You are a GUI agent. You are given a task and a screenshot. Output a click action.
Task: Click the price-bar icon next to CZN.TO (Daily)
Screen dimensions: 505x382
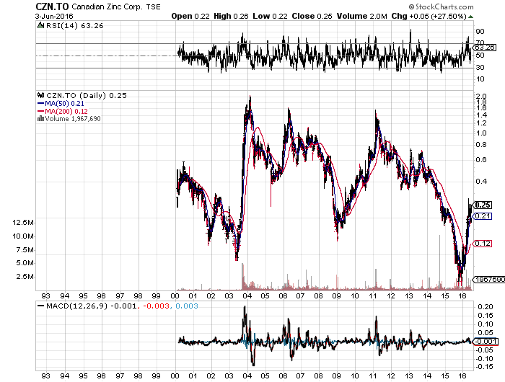(x=40, y=94)
